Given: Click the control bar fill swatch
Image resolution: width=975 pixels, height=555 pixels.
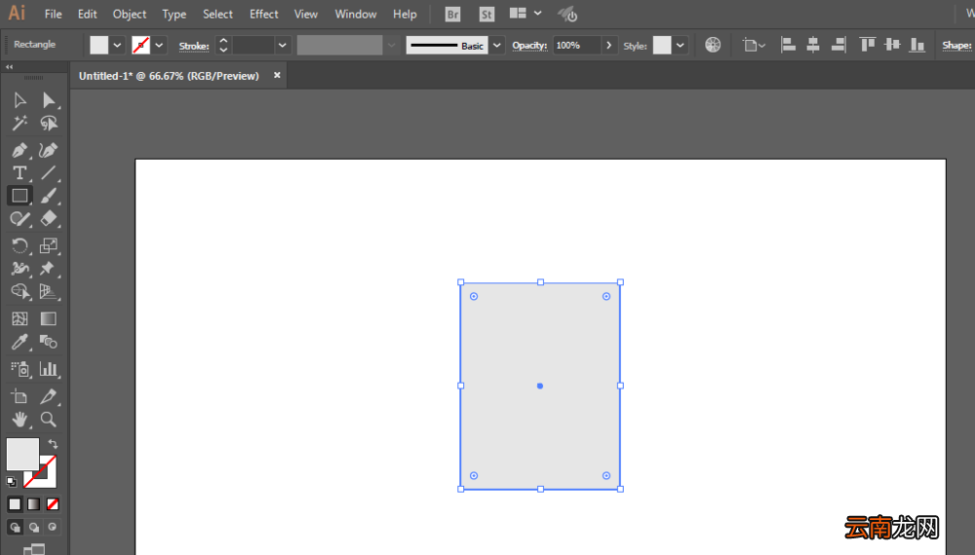Looking at the screenshot, I should point(98,45).
